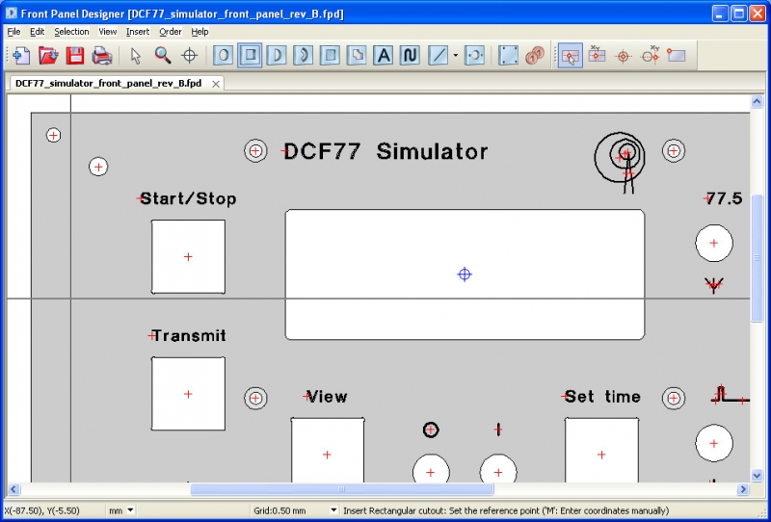The image size is (771, 522).
Task: Pick the crosshair origin tool
Action: (189, 56)
